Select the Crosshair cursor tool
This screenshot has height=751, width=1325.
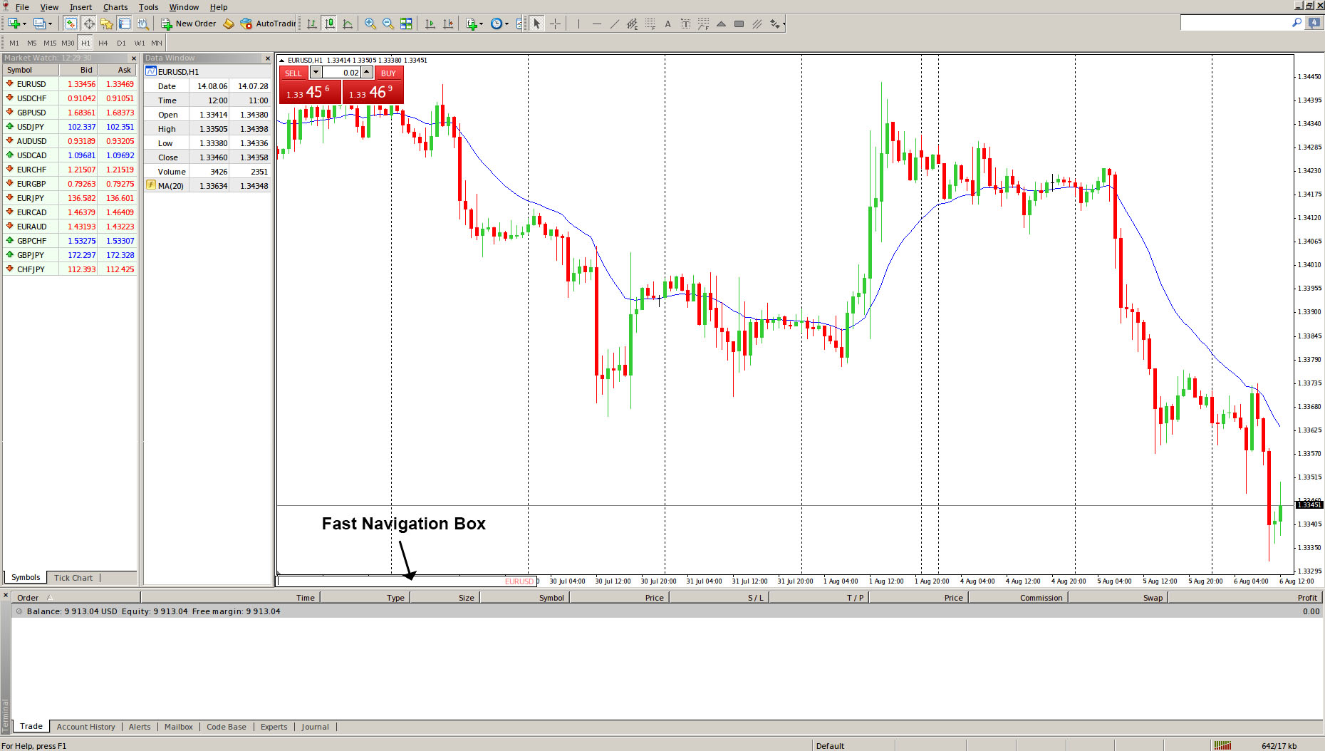pyautogui.click(x=556, y=24)
